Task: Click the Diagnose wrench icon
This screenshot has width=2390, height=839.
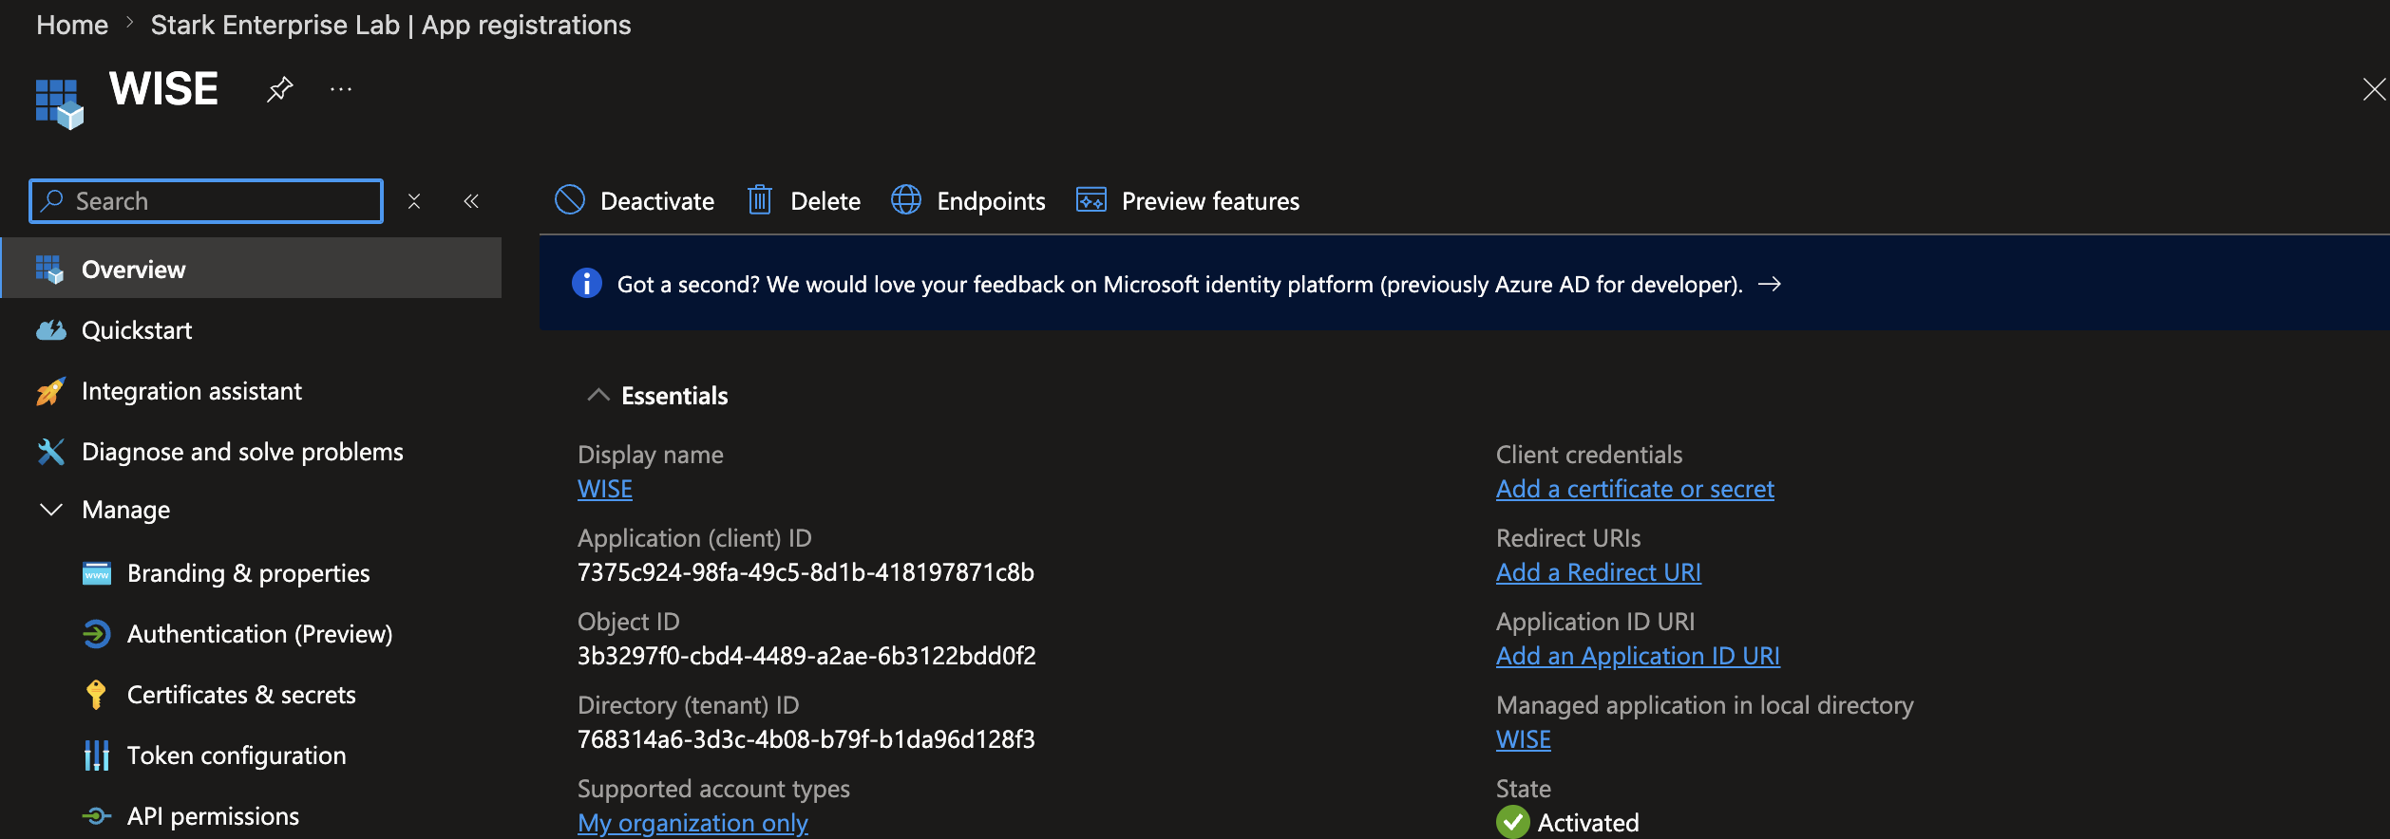Action: pos(50,451)
